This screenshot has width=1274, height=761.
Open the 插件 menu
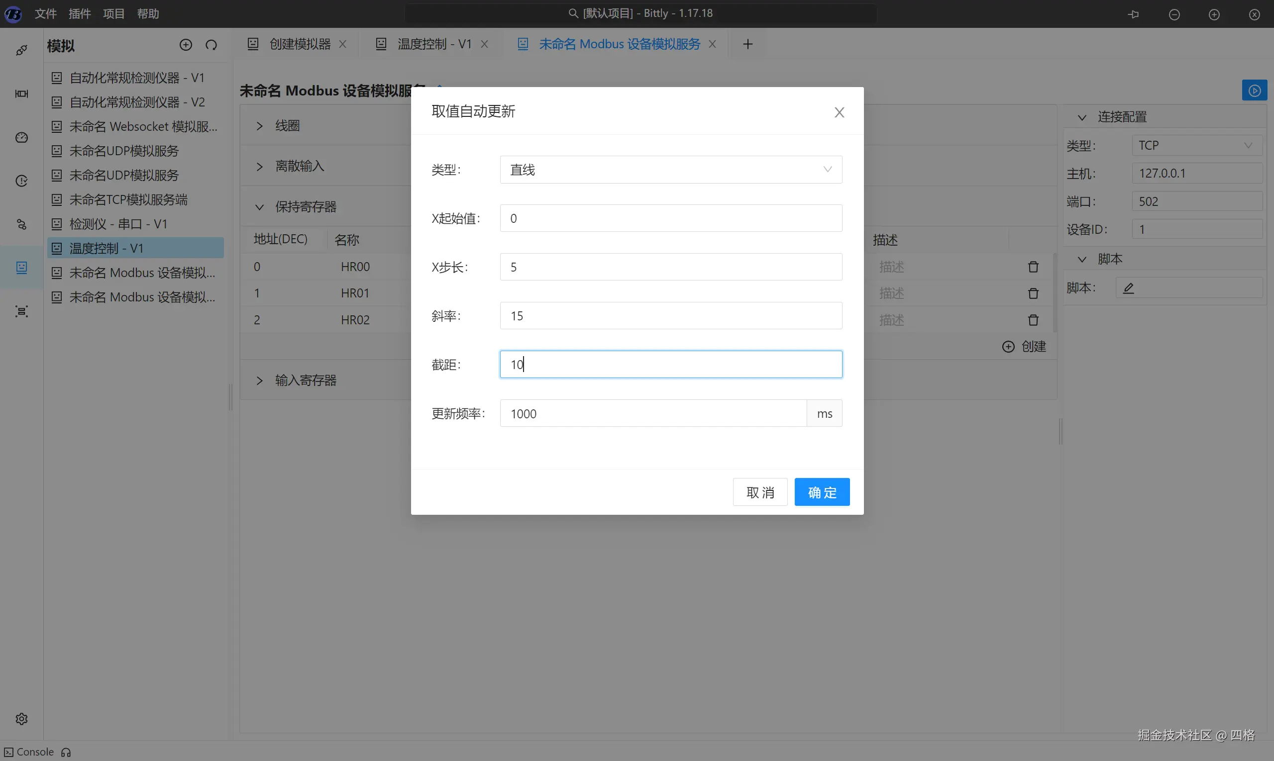click(80, 14)
